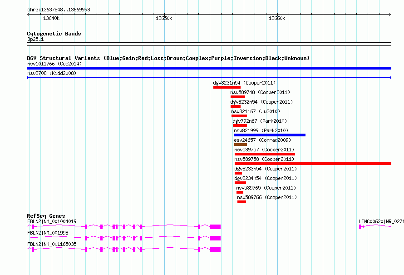Open the LINC00620 transcript label
The image size is (404, 275).
pyautogui.click(x=381, y=221)
